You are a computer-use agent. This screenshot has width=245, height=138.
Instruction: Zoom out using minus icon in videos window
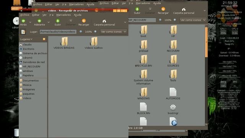tap(81, 31)
